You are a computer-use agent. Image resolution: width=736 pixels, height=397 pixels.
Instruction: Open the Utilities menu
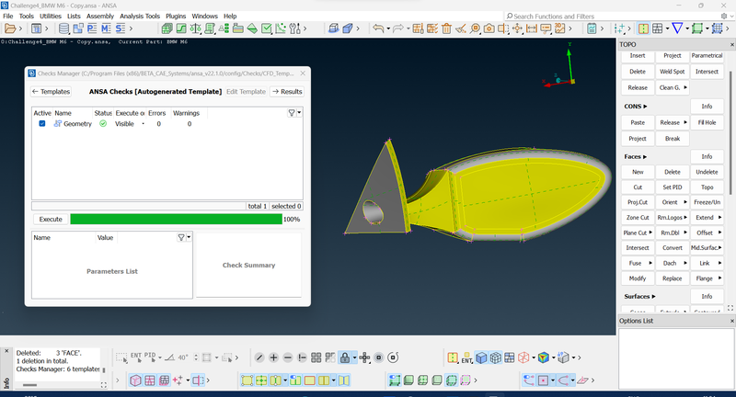click(x=51, y=16)
